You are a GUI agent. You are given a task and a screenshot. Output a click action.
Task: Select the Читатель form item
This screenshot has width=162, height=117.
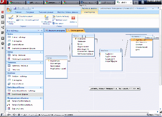[25, 70]
